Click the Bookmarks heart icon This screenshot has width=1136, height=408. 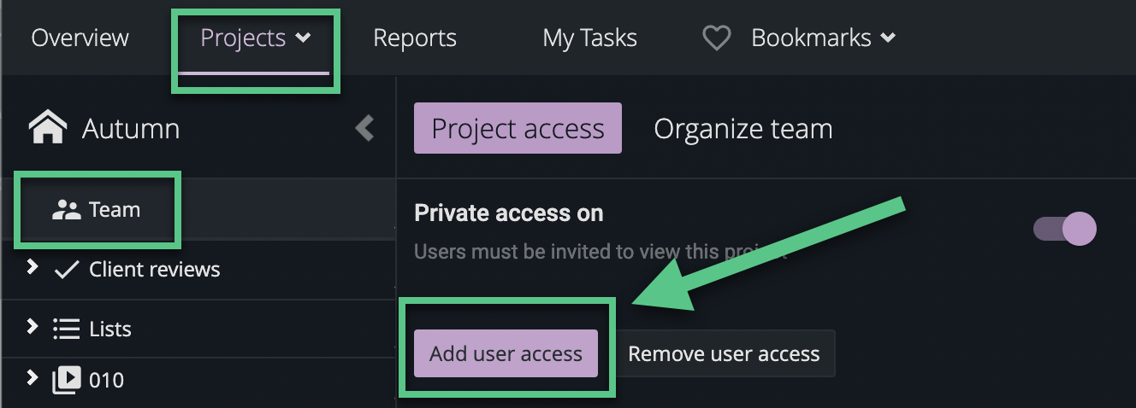pos(716,38)
